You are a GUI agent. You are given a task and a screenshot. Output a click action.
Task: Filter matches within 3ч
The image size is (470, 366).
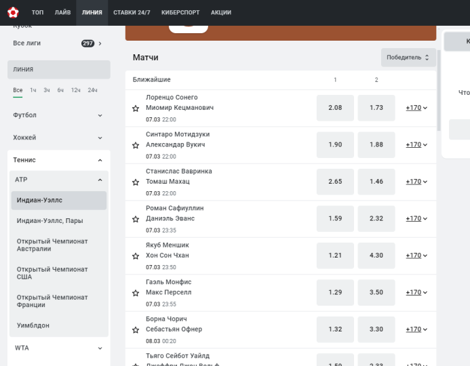[47, 90]
